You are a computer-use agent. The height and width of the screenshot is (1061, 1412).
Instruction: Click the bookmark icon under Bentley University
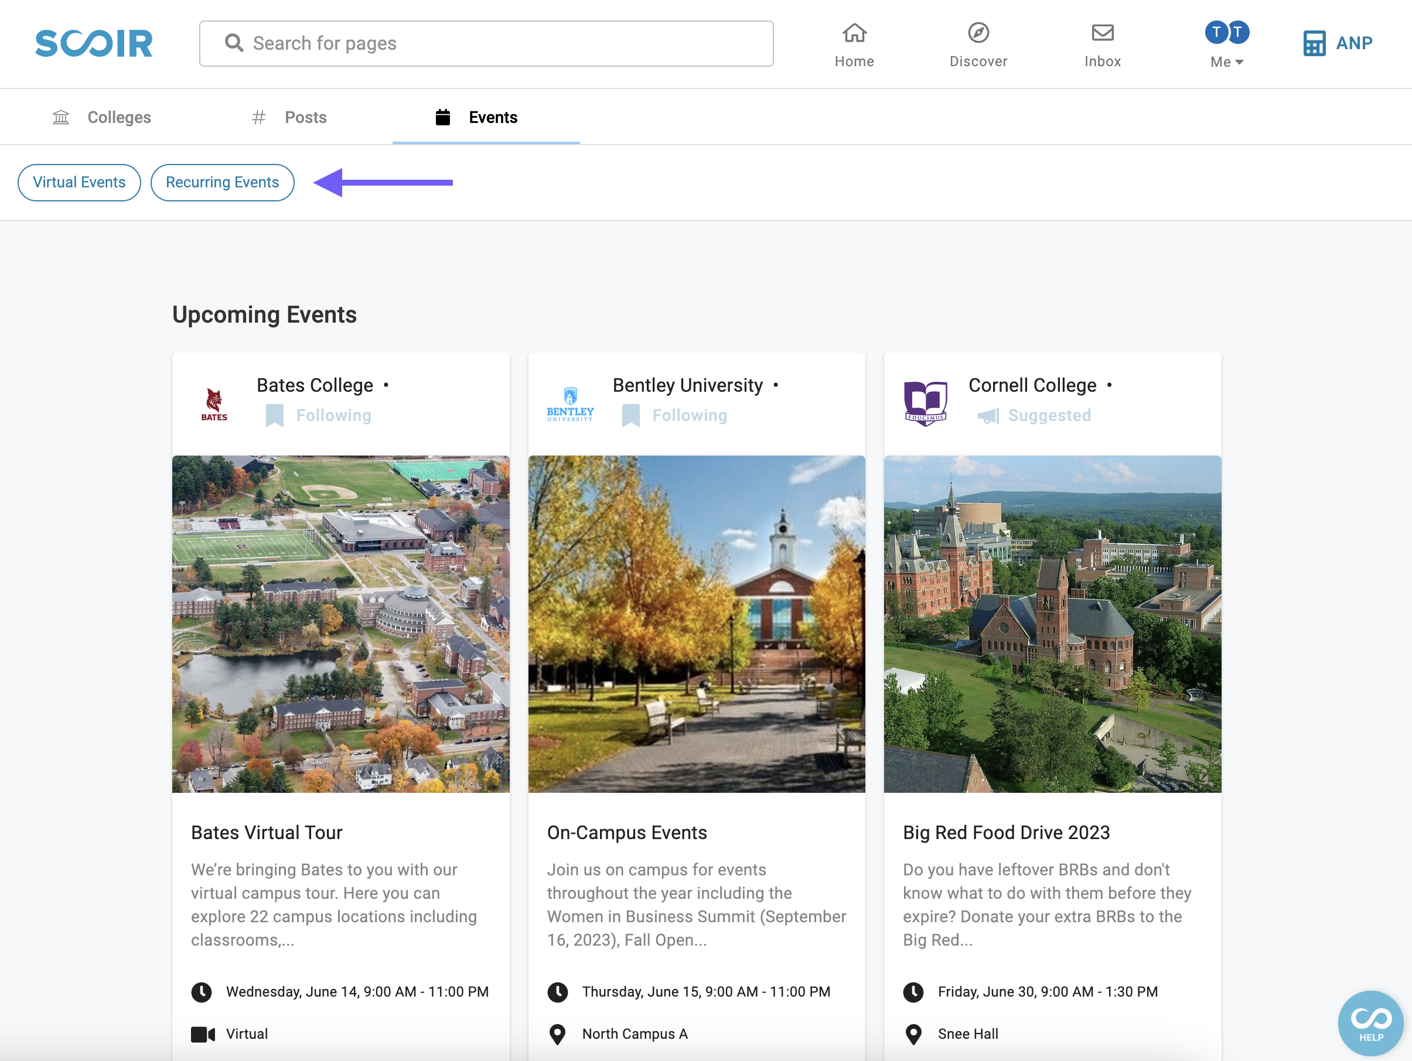click(x=630, y=415)
